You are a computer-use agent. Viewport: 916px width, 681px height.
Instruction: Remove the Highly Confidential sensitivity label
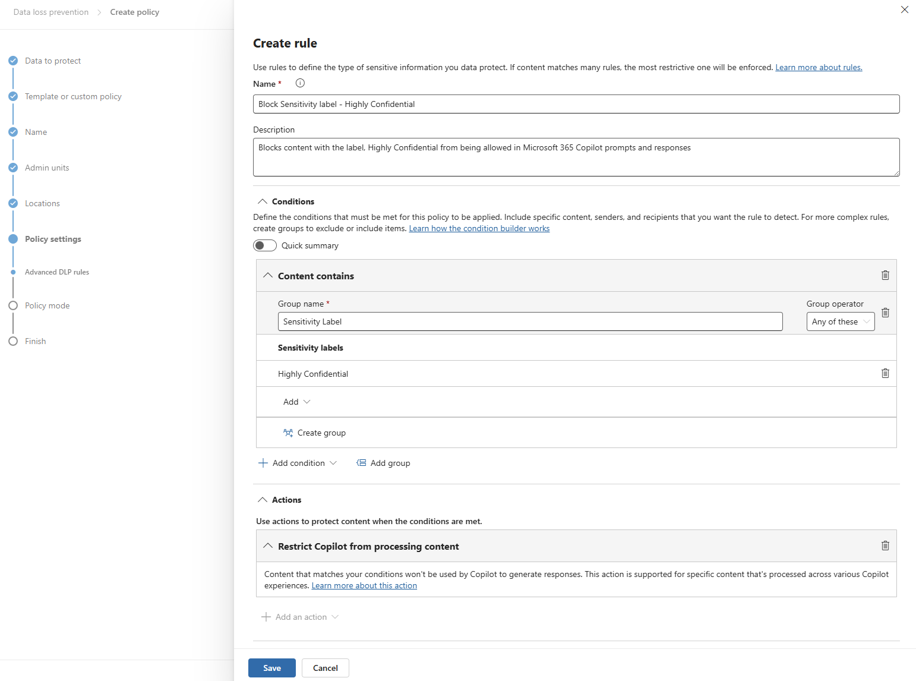(x=885, y=373)
